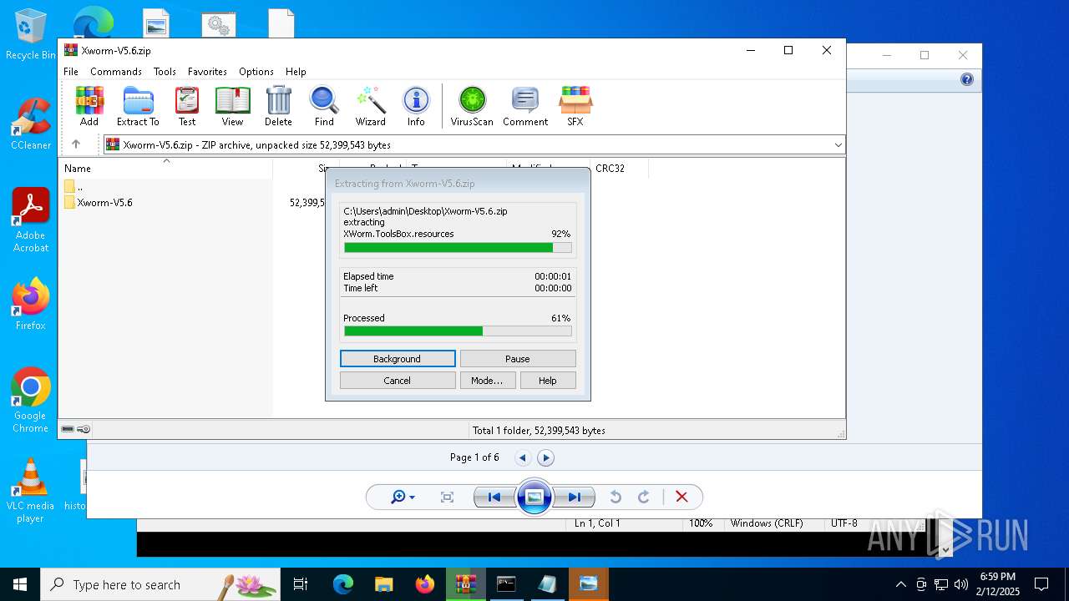The image size is (1069, 601).
Task: Open Adobe Acrobat desktop icon
Action: [31, 220]
